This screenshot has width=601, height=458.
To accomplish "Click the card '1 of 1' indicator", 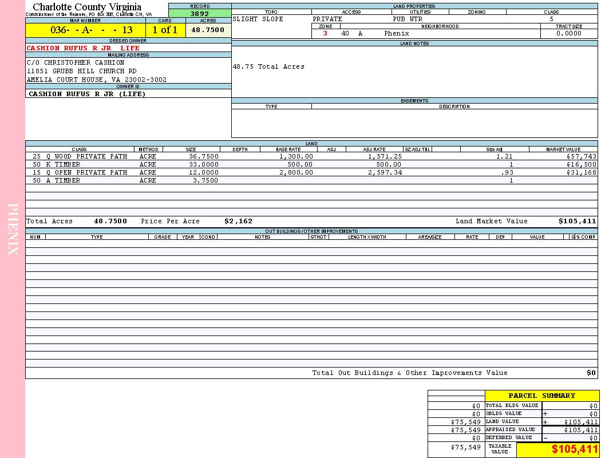I will coord(165,30).
